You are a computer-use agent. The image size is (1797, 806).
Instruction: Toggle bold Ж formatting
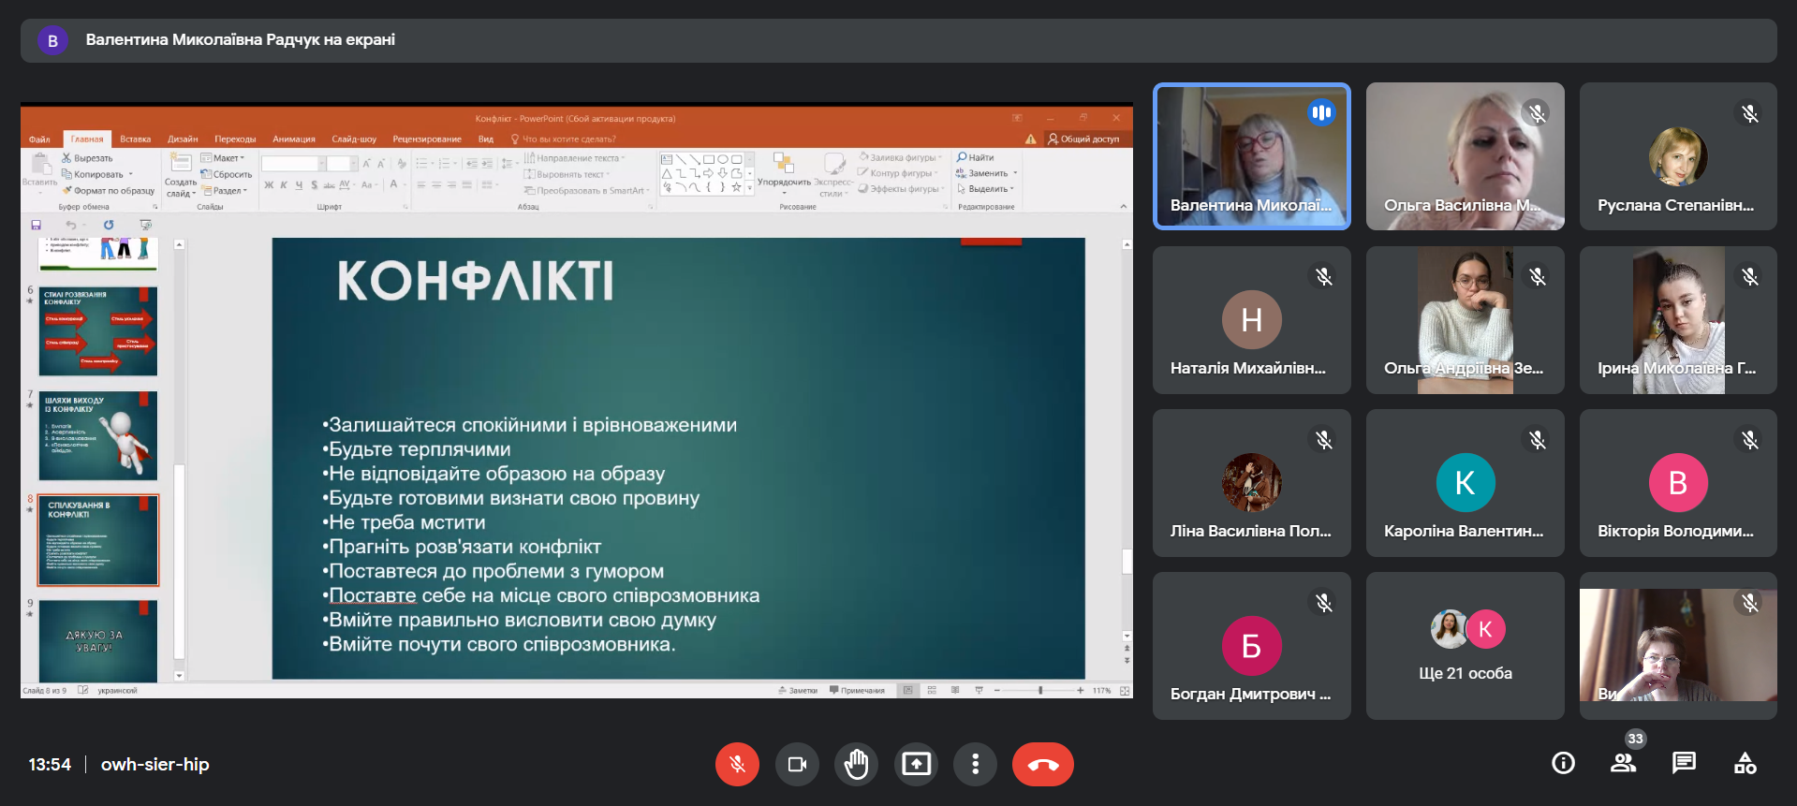click(x=269, y=185)
